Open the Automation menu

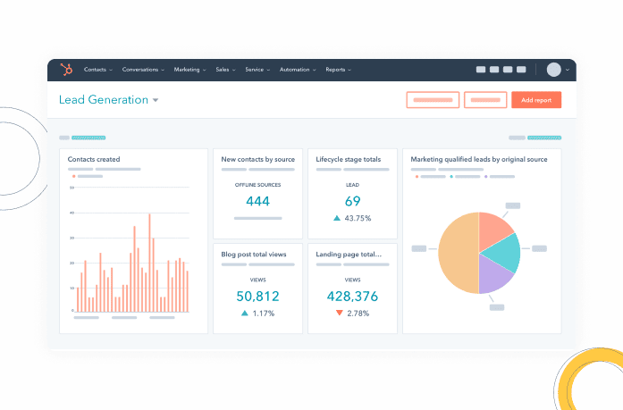coord(298,70)
